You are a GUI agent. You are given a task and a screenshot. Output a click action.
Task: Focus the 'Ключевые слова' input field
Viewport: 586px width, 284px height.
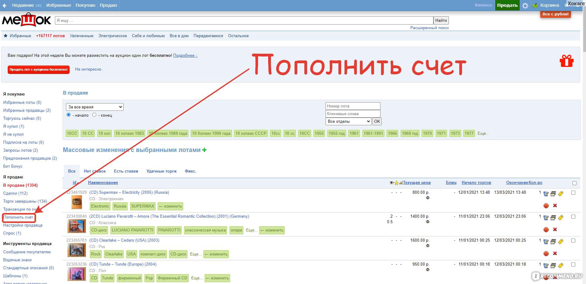pyautogui.click(x=353, y=114)
